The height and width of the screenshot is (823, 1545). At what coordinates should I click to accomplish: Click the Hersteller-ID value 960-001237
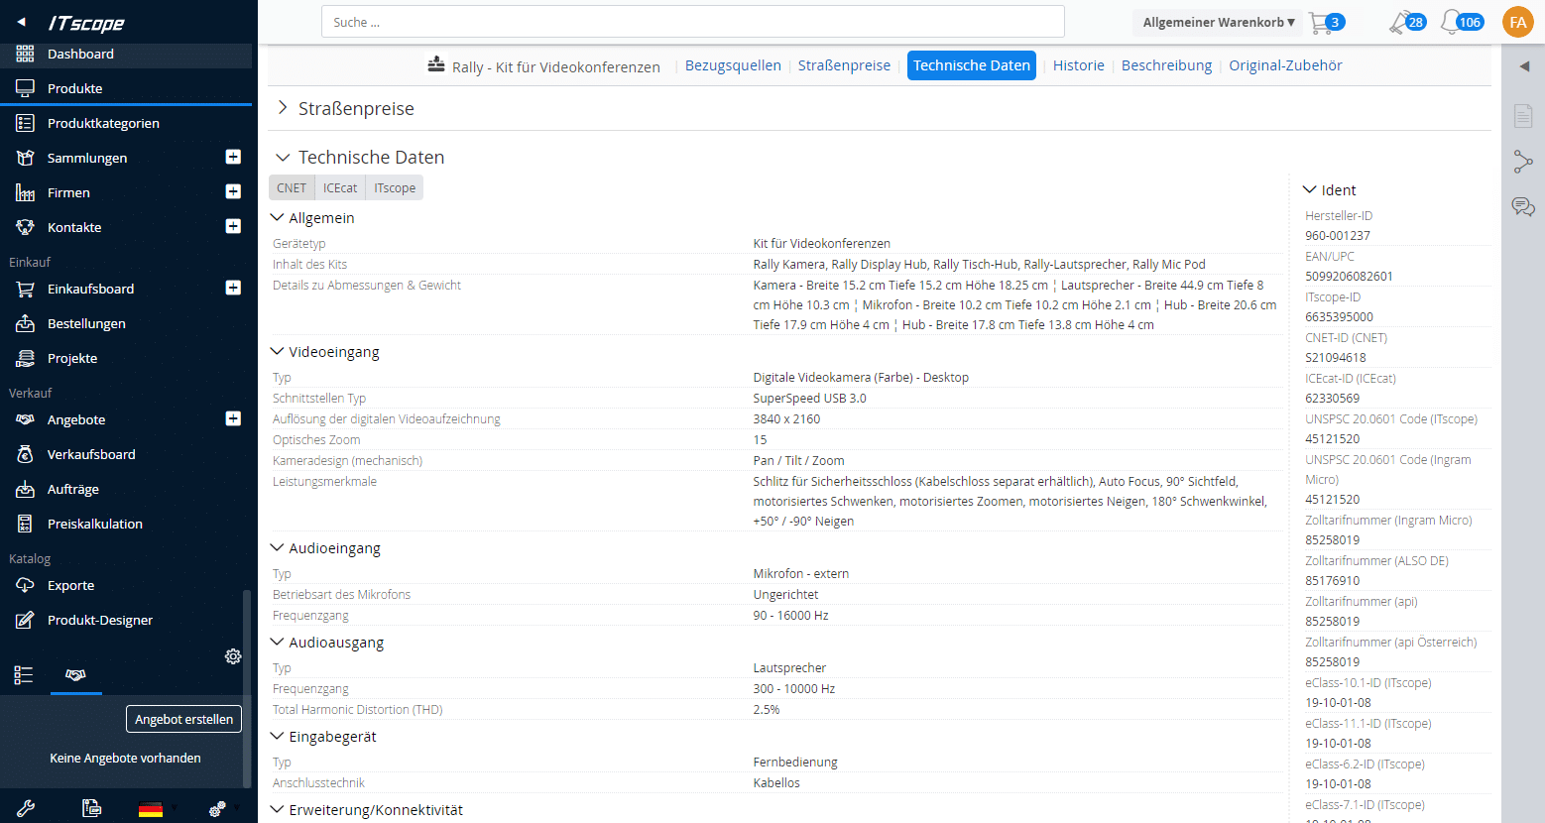tap(1338, 236)
